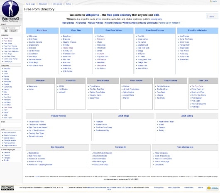Click the edit link in the welcome heading
Screen dimensions: 220x193
click(x=156, y=15)
